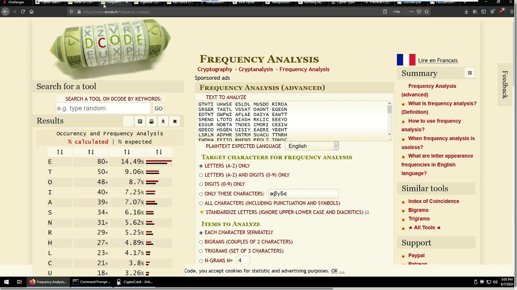
Task: Reload the page with the refresh icon
Action: [23, 12]
